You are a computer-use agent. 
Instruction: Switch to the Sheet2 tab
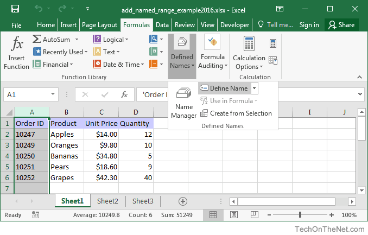(107, 201)
